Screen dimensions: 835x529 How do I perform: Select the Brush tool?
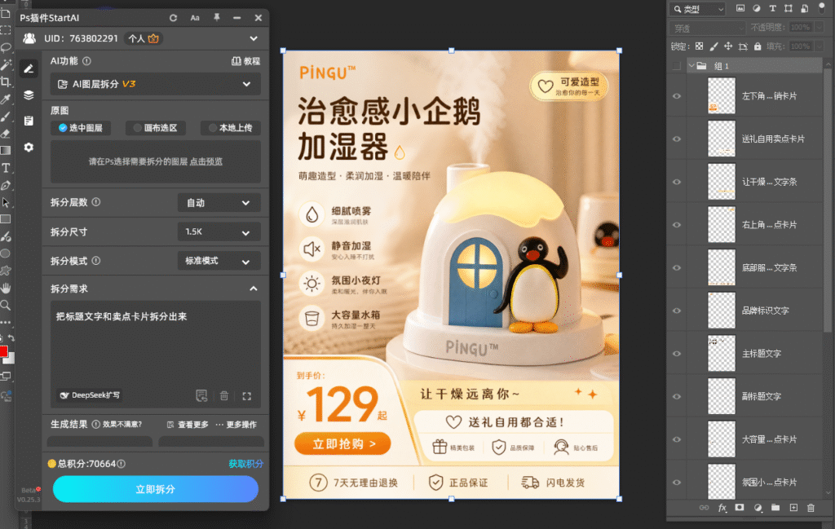(6, 116)
